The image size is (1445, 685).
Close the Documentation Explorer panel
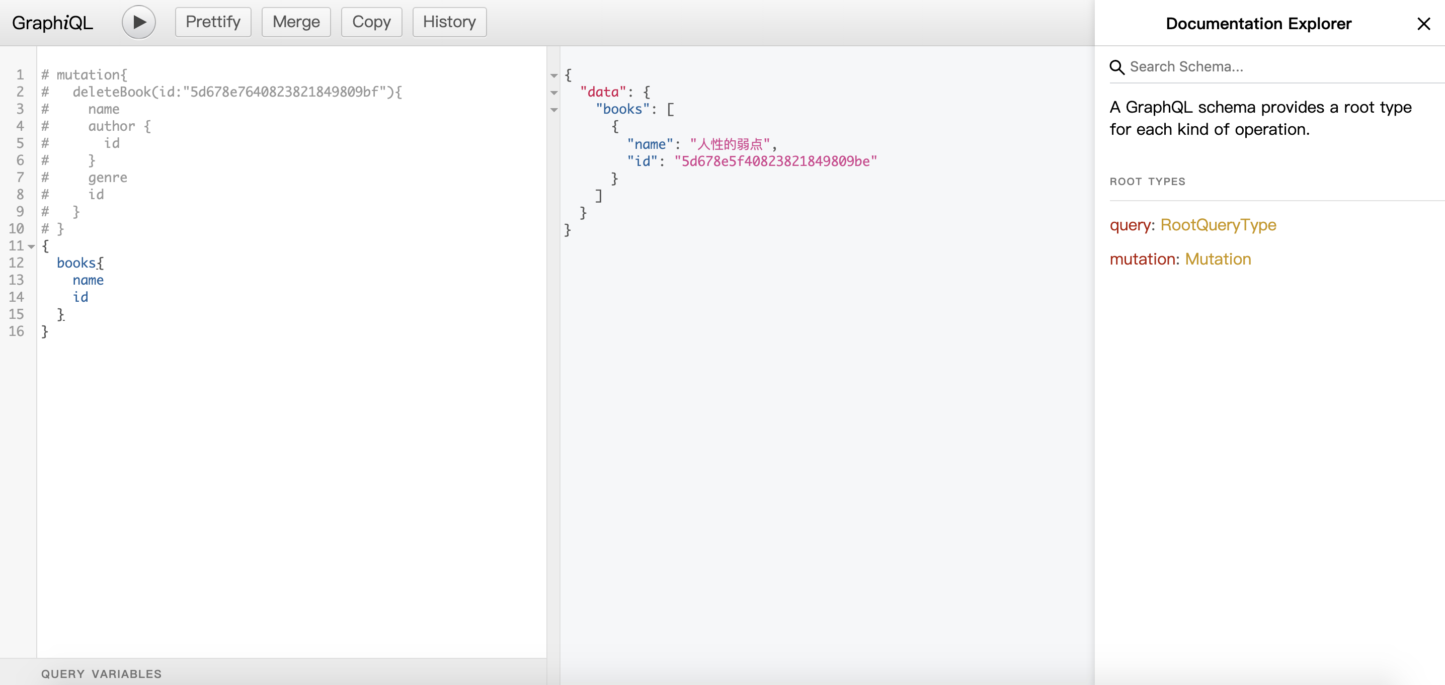[x=1423, y=24]
